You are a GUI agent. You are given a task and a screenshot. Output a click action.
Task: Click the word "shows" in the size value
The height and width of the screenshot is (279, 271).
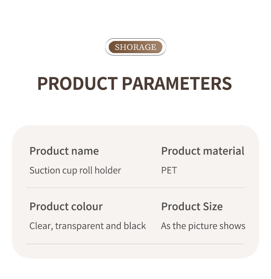(x=235, y=226)
